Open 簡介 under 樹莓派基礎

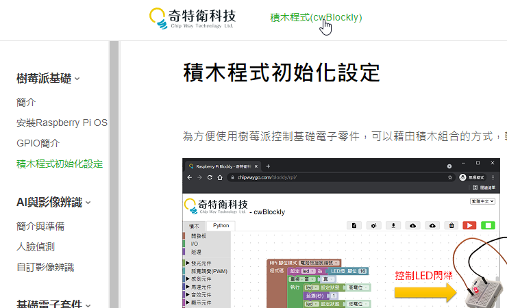pyautogui.click(x=26, y=103)
